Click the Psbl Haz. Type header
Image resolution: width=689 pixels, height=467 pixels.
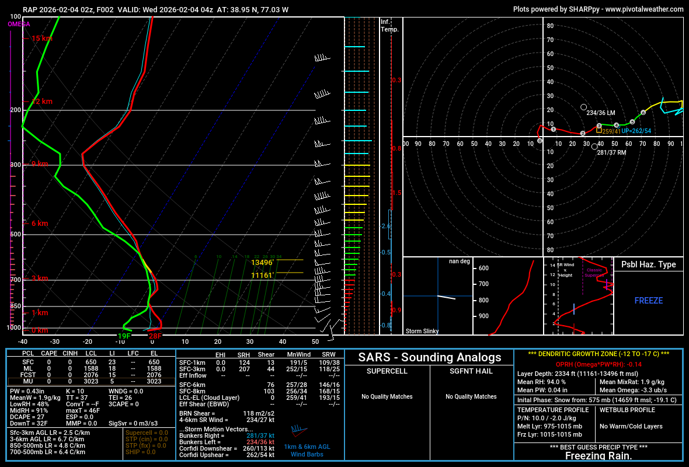(x=648, y=264)
